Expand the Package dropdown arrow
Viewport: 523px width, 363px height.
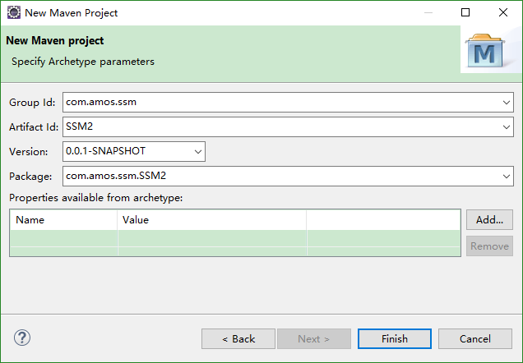point(507,177)
